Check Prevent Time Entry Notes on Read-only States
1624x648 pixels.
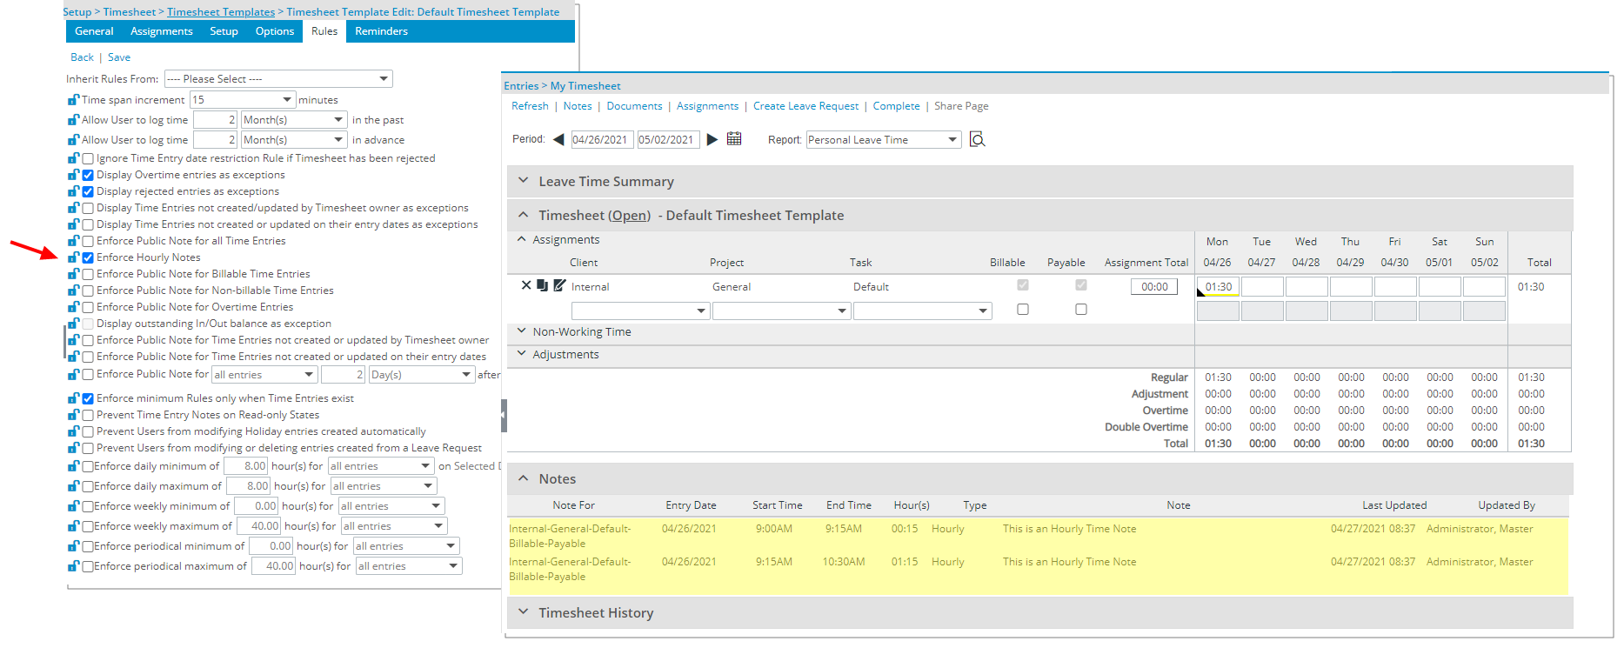pyautogui.click(x=88, y=416)
